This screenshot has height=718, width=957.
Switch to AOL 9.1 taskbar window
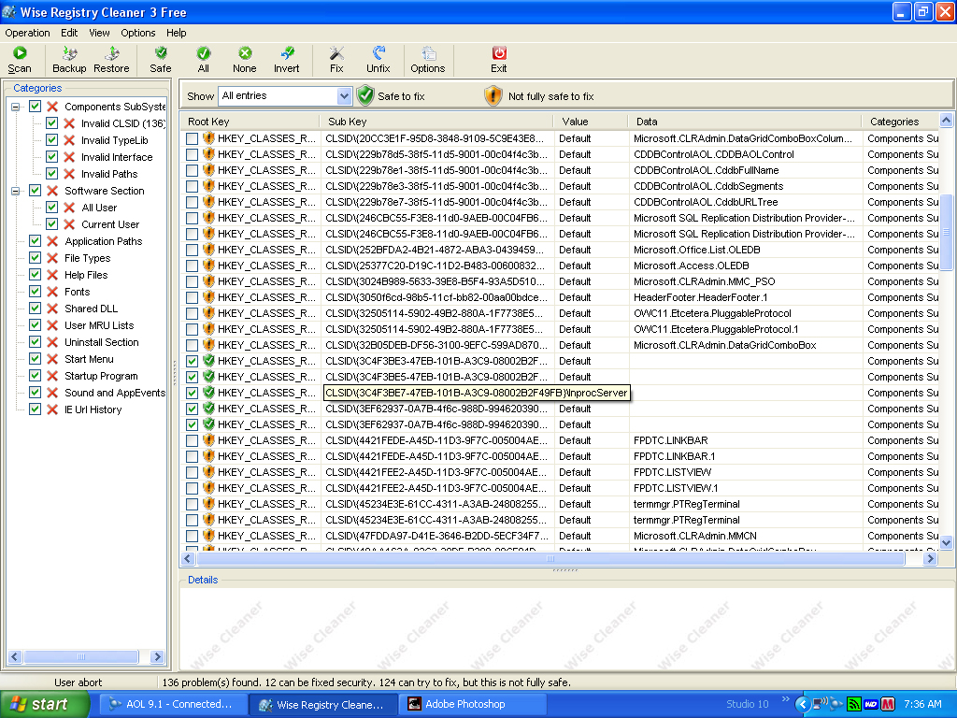tap(174, 704)
